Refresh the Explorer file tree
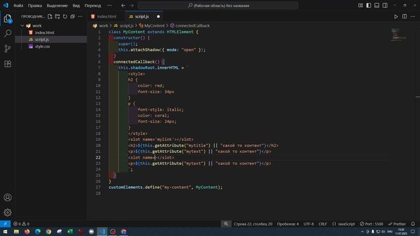The width and height of the screenshot is (420, 236). point(65,16)
